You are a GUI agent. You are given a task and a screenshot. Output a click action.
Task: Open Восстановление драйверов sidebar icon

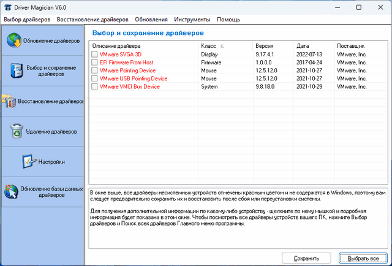pyautogui.click(x=9, y=101)
